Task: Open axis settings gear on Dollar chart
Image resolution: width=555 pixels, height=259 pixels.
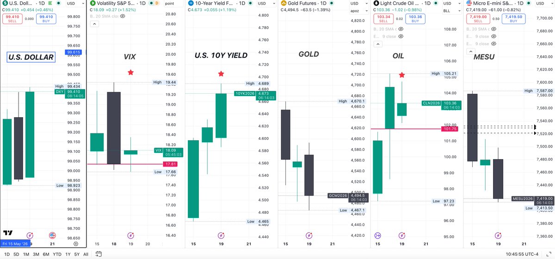Action: tap(76, 243)
